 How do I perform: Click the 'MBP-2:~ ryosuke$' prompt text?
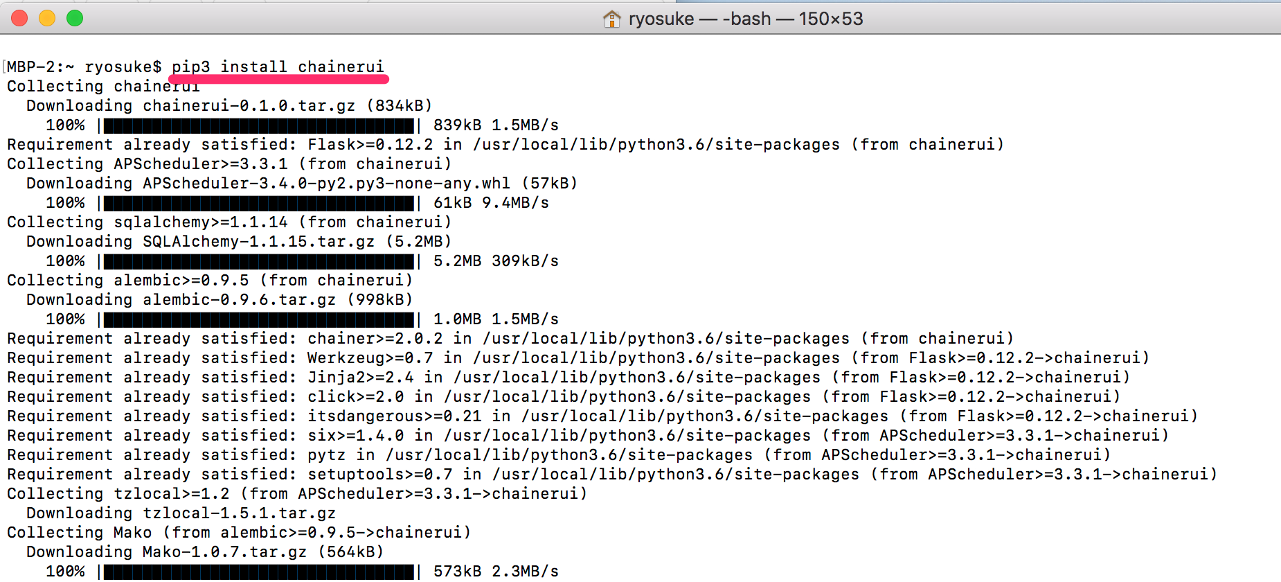coord(84,67)
